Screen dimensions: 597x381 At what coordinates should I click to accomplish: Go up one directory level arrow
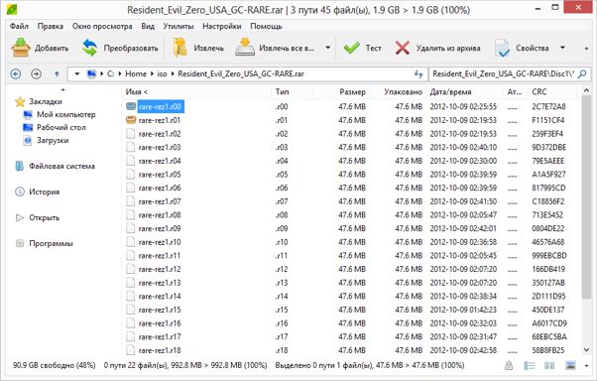point(57,73)
